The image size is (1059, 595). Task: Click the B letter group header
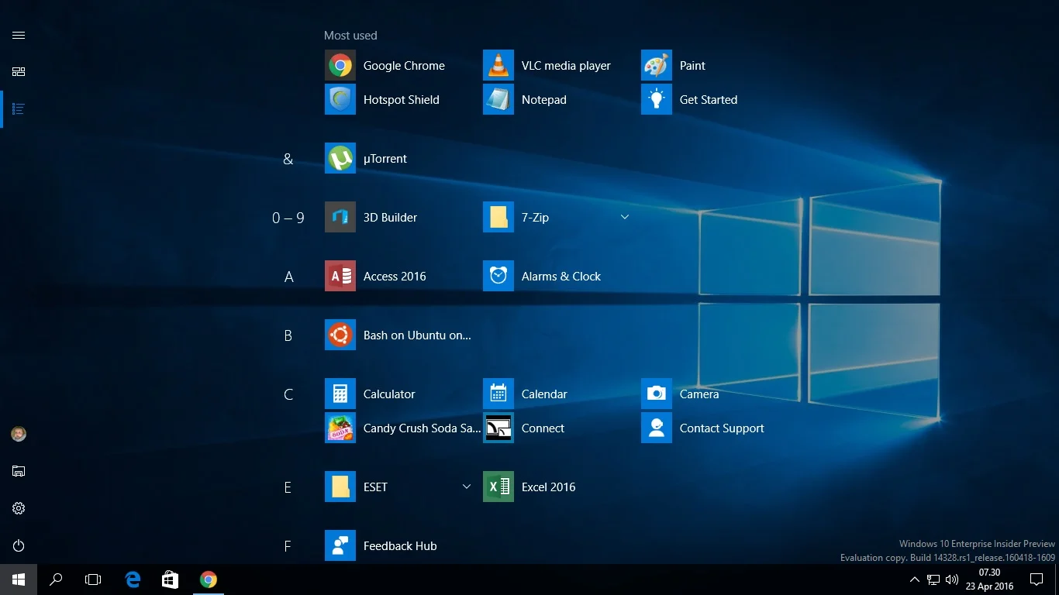(288, 335)
